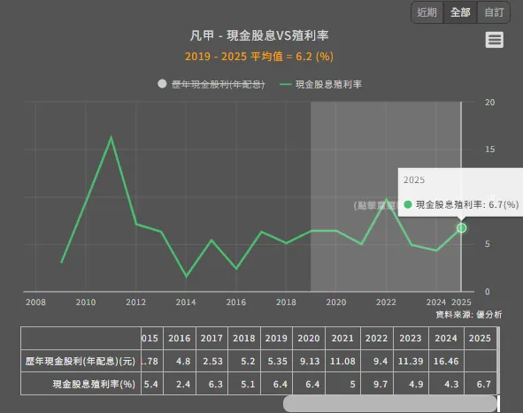Viewport: 523px width, 413px height.
Task: Click the 2019 column header in table
Action: (x=276, y=339)
